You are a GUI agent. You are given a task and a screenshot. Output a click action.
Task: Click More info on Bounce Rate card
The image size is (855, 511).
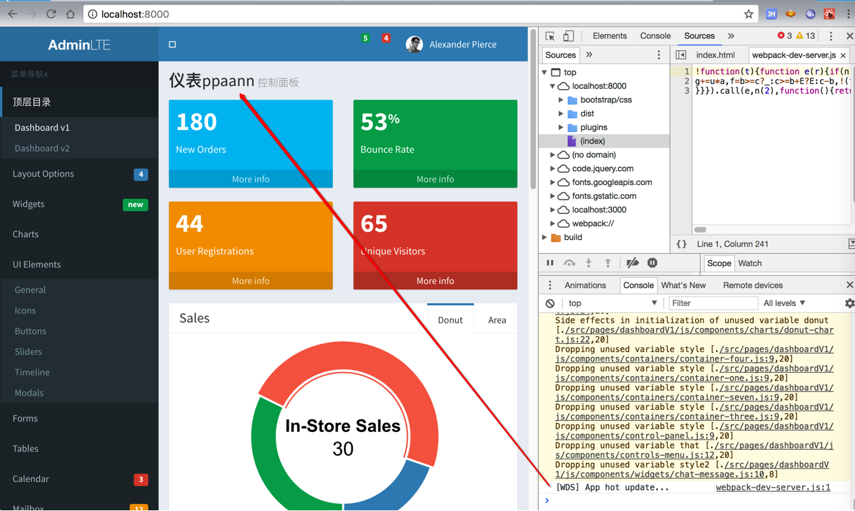(x=435, y=179)
